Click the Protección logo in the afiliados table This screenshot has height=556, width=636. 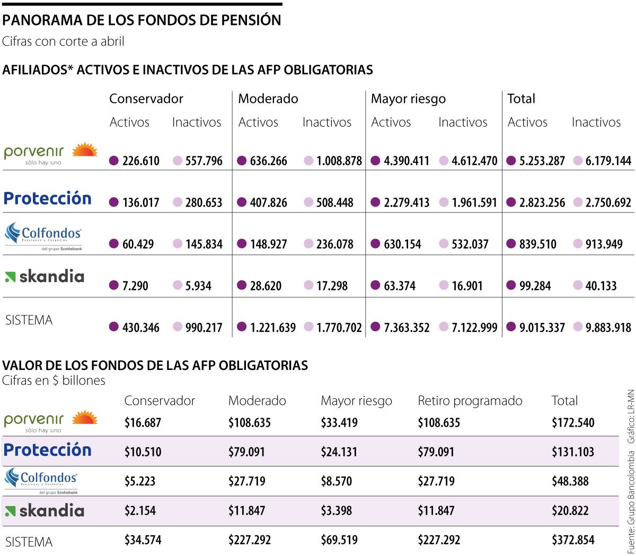(x=48, y=198)
